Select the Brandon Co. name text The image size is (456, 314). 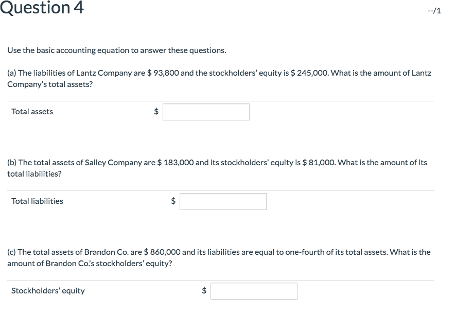pyautogui.click(x=108, y=252)
